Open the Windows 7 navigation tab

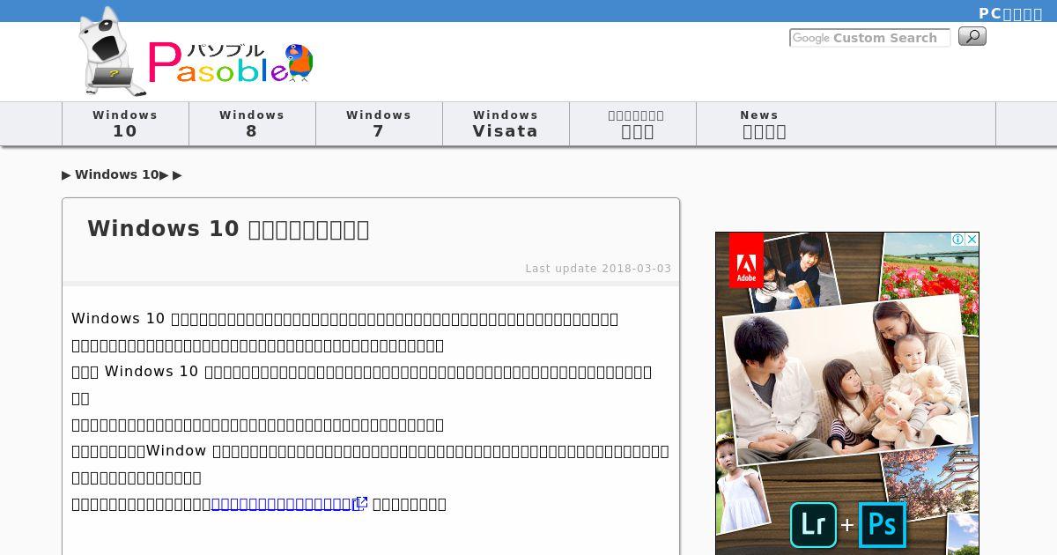coord(379,124)
